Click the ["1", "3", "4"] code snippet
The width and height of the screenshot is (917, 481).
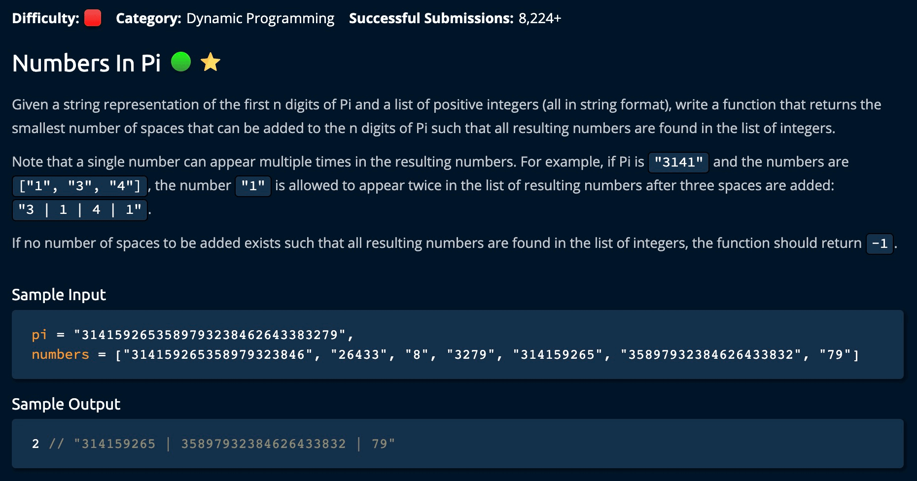[x=80, y=186]
